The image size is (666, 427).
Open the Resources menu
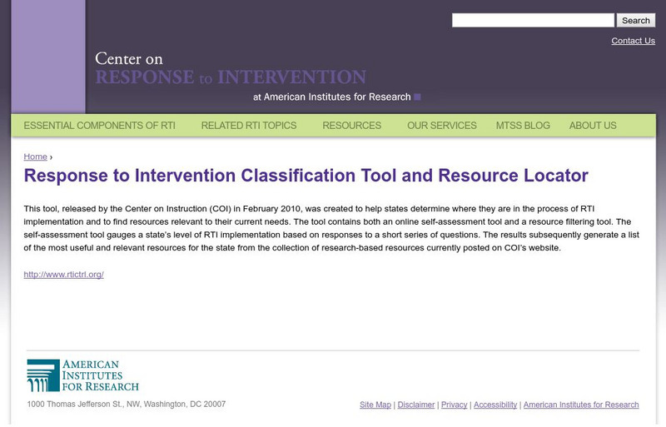pyautogui.click(x=351, y=126)
